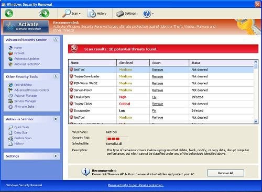
Task: Click Fix for Downloader row
Action: 154,111
